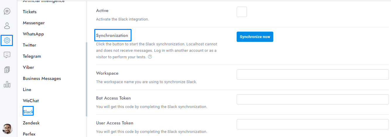391x137 pixels.
Task: Open the users profile icon
Action: pyautogui.click(x=7, y=26)
